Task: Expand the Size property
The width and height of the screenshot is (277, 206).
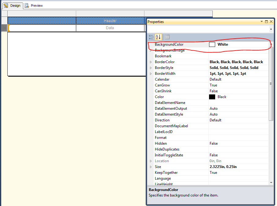Action: pyautogui.click(x=151, y=167)
